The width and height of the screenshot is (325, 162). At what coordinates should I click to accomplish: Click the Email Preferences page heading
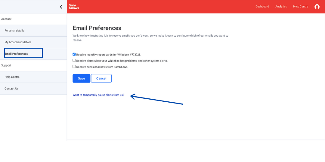coord(97,28)
